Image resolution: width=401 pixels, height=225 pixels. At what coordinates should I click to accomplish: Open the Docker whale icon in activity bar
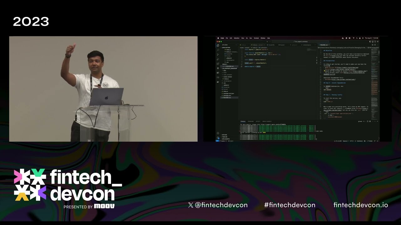pyautogui.click(x=218, y=82)
